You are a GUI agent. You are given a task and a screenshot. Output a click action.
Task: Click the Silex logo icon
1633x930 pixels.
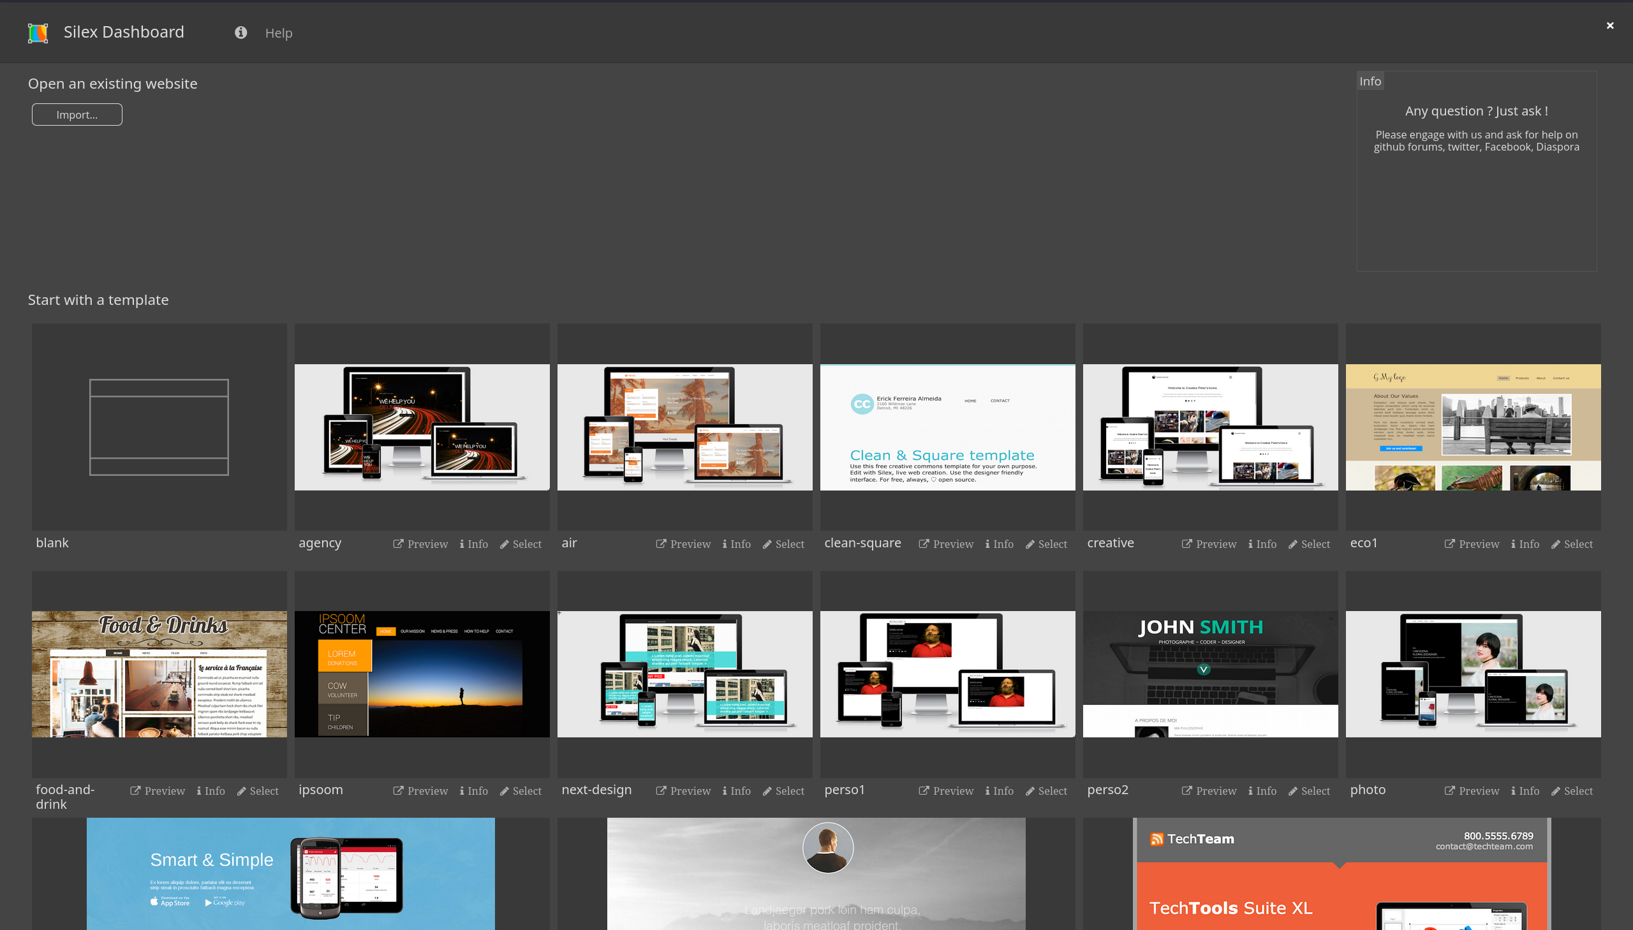coord(38,33)
